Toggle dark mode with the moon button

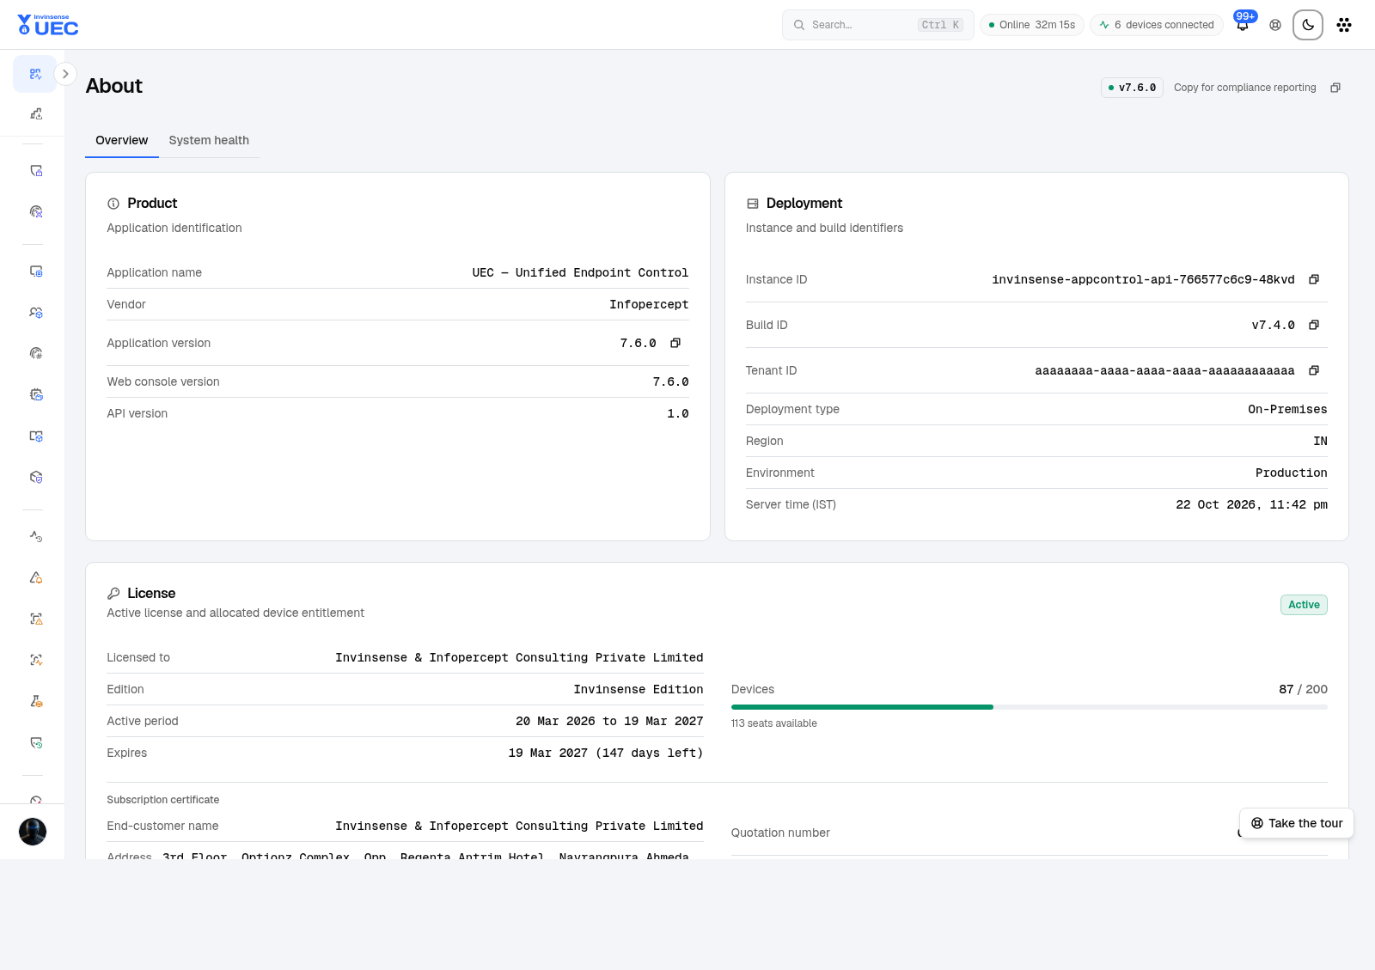(1308, 25)
